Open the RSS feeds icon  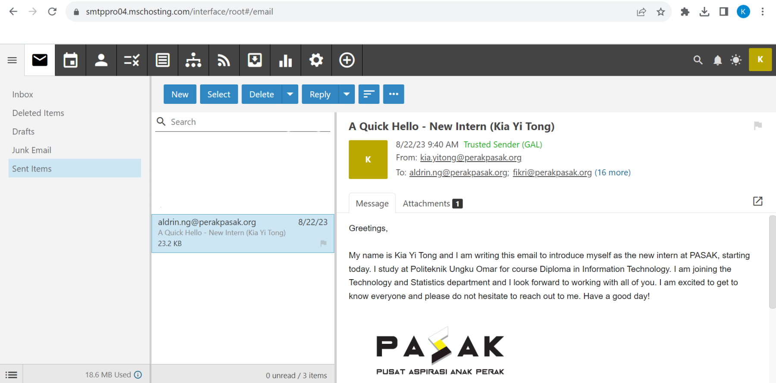[224, 60]
